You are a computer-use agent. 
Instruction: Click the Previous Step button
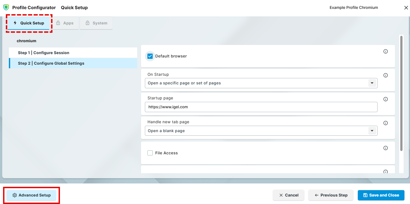[x=331, y=195]
